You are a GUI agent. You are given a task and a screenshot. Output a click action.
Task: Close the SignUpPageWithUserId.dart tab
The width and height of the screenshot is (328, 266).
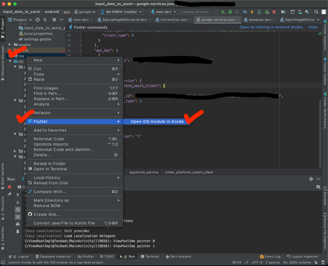(x=150, y=20)
